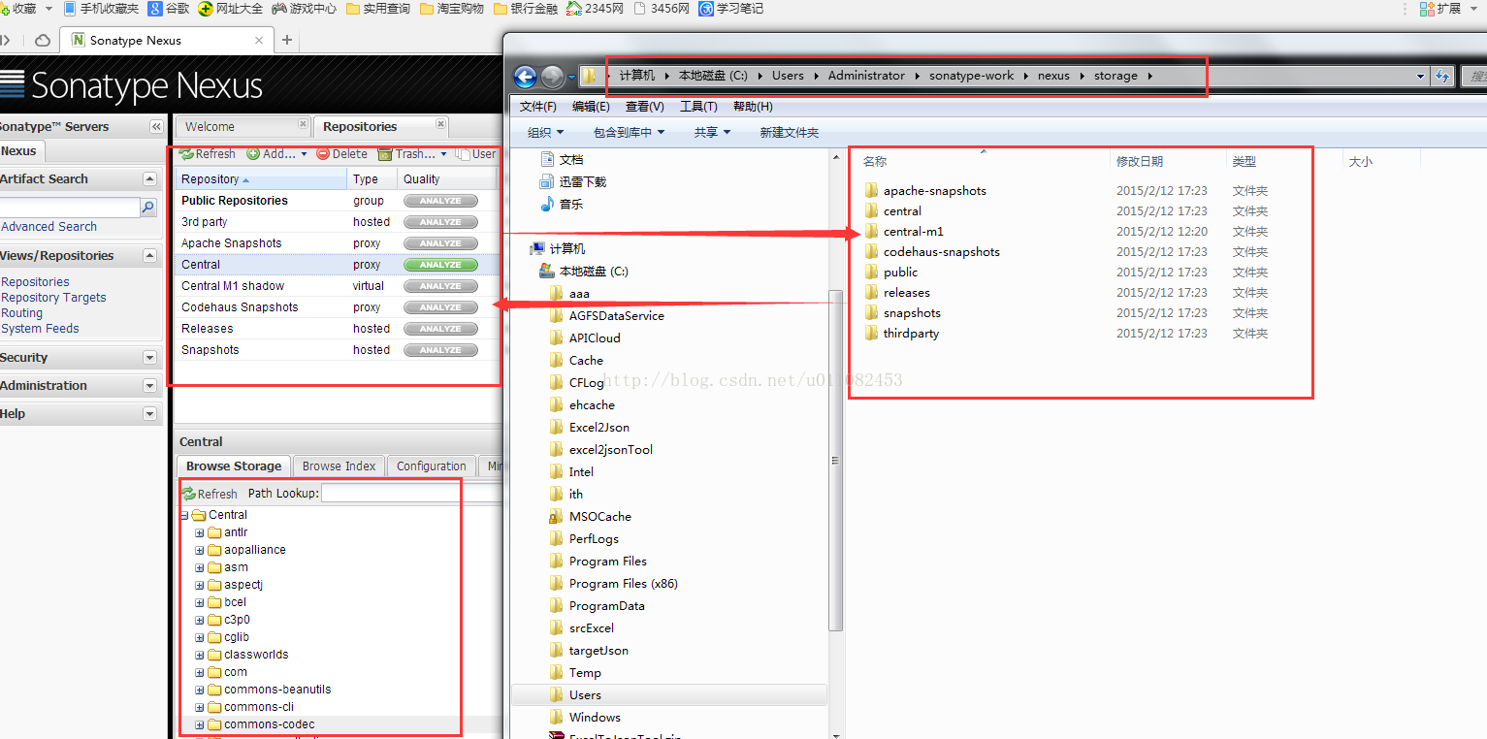
Task: Collapse the Central tree root node
Action: pos(184,515)
